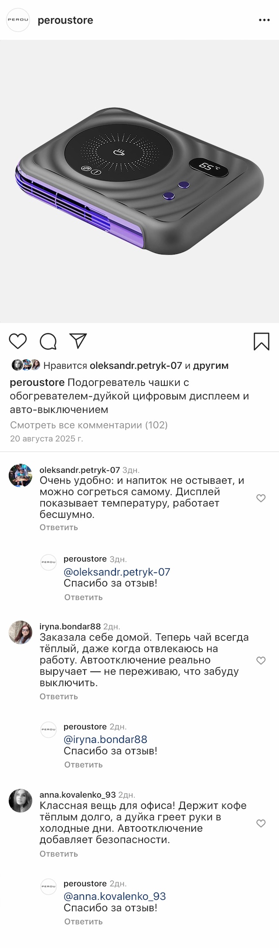This screenshot has width=279, height=948.
Task: Click the cup warmer product image
Action: 139,181
